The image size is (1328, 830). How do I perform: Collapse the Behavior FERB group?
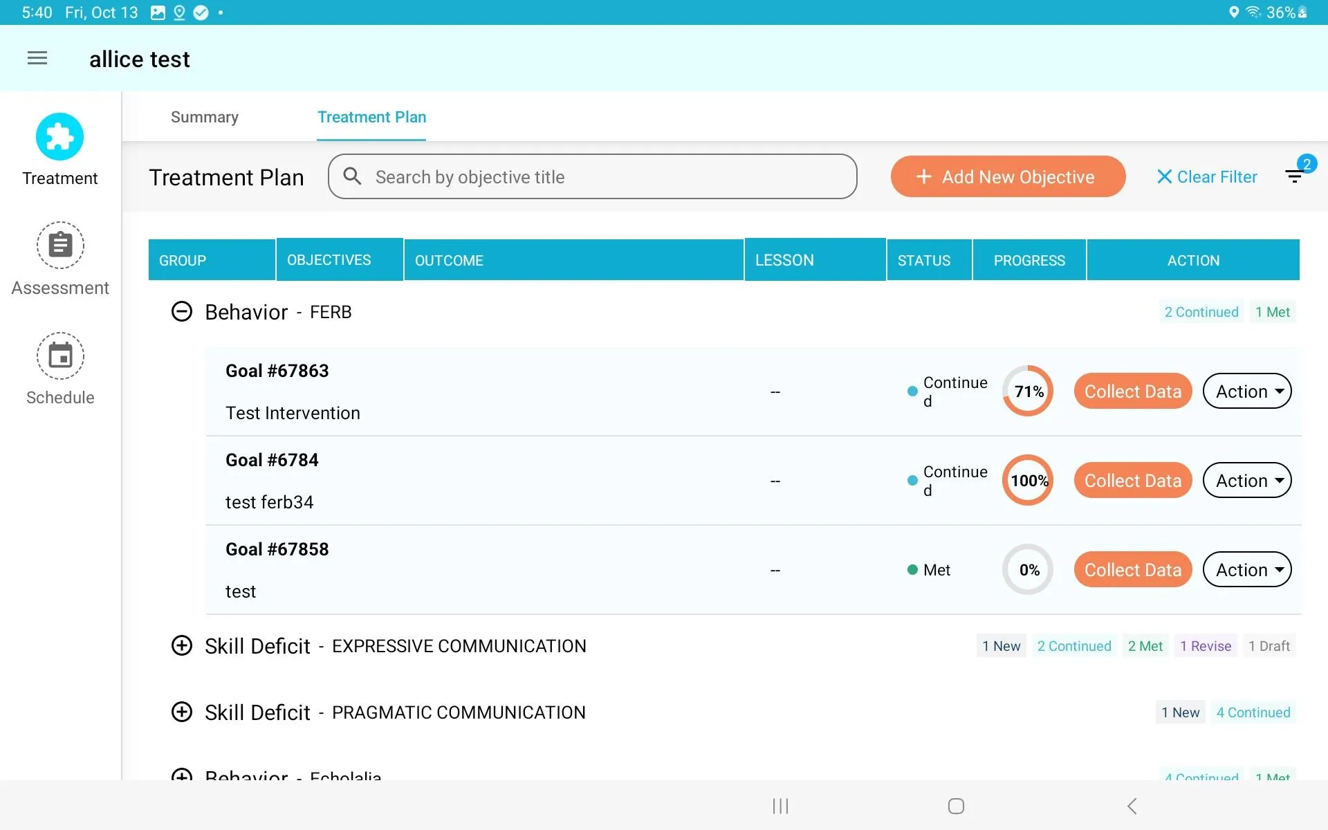tap(182, 312)
